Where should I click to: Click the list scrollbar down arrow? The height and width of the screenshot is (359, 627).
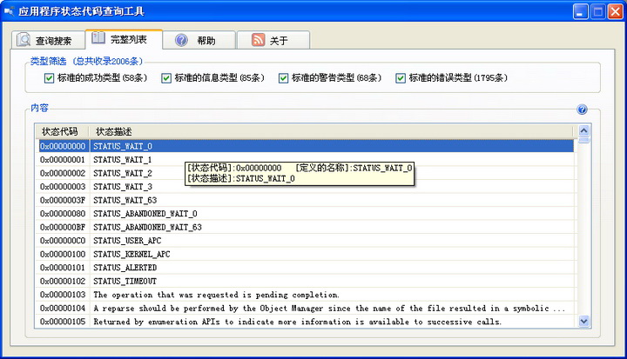pyautogui.click(x=583, y=321)
